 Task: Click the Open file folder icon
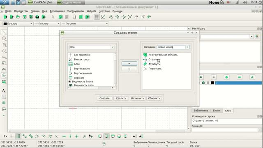(x=18, y=17)
